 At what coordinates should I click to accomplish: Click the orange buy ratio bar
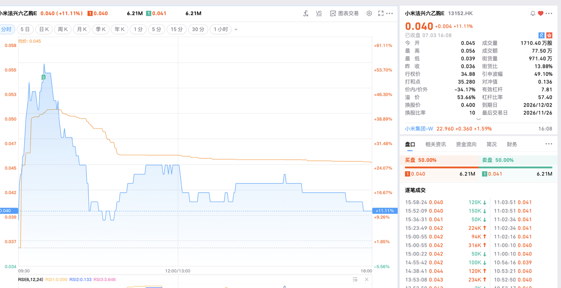[x=442, y=167]
